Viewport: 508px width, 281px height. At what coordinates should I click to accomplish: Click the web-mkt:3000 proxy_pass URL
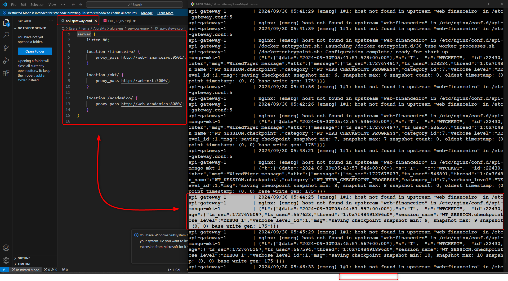[x=145, y=81]
